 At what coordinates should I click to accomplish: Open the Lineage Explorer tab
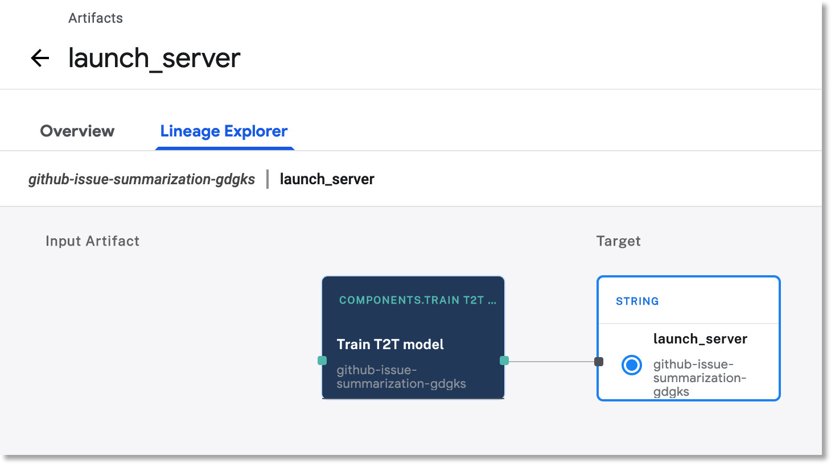224,131
